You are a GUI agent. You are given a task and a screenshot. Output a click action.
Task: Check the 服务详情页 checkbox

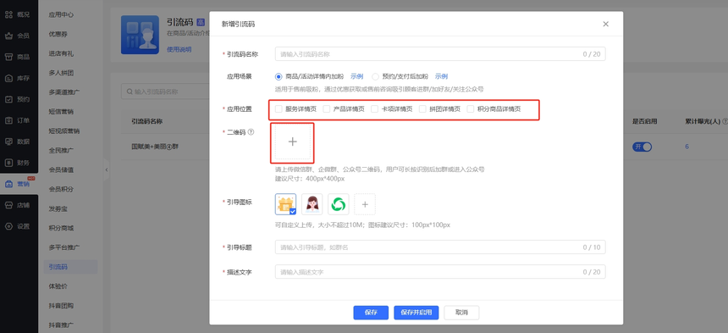coord(279,109)
